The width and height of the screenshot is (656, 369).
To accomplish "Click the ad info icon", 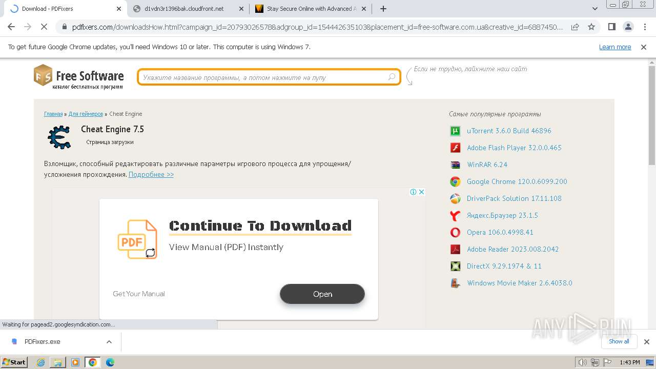I will pyautogui.click(x=413, y=192).
